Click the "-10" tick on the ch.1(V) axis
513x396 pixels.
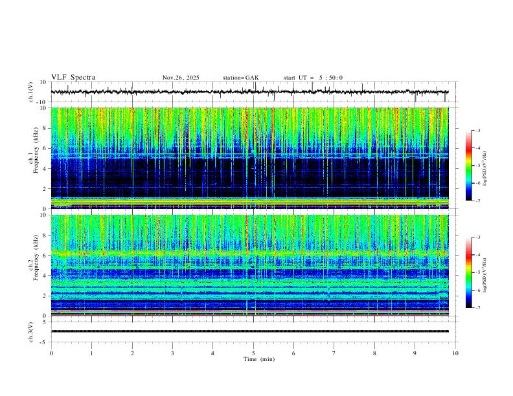42,102
